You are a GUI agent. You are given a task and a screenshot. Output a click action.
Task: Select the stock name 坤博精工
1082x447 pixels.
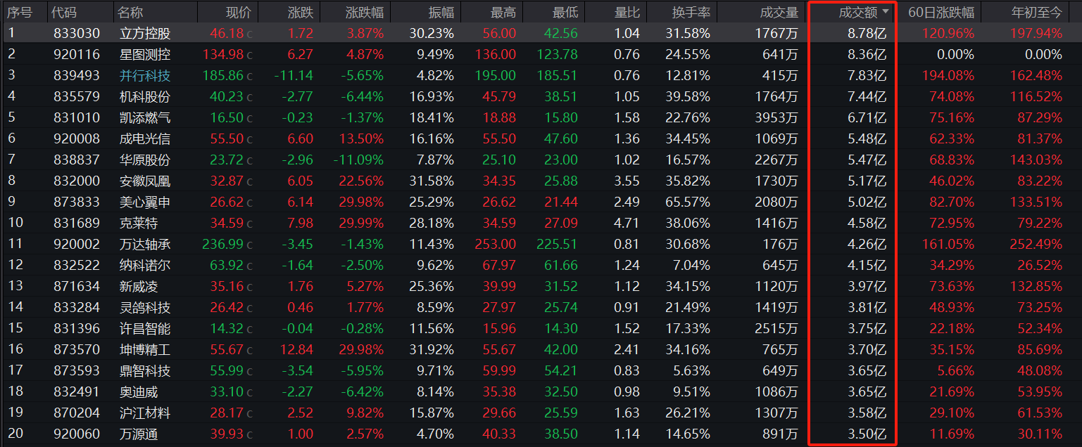pos(145,349)
